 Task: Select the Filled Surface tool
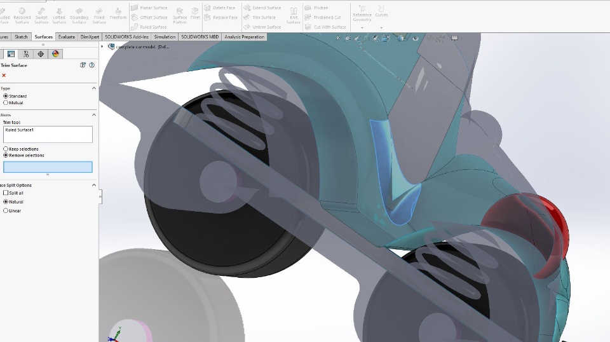point(99,15)
